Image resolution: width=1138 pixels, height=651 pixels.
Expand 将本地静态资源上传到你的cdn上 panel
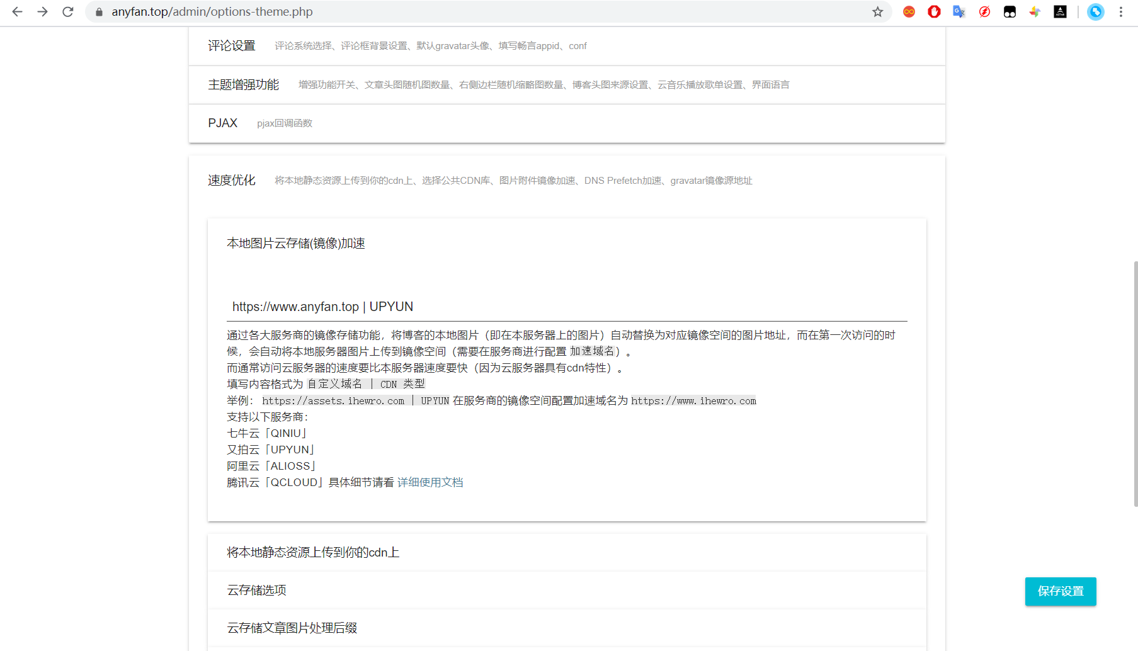point(567,552)
